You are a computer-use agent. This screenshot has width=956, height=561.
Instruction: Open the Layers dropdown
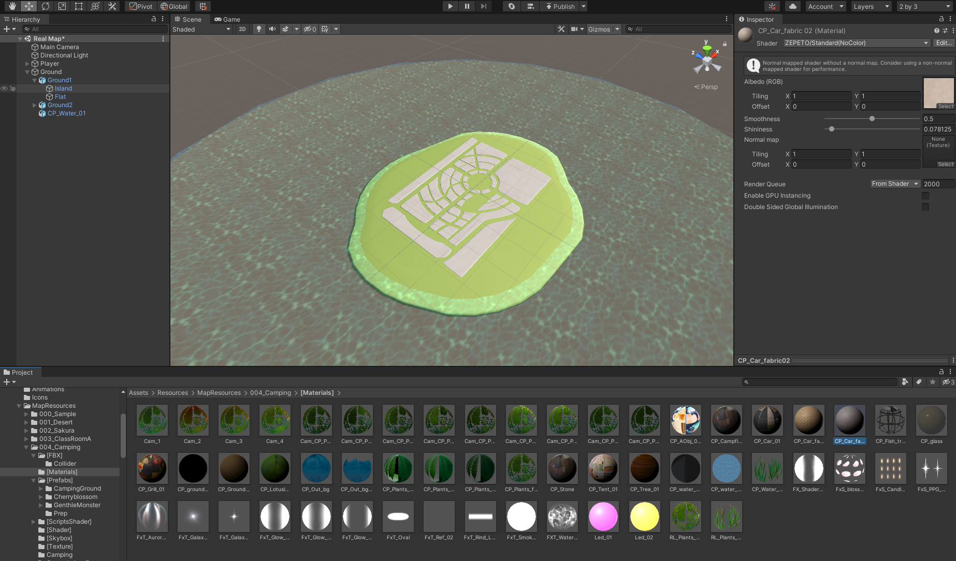click(x=871, y=6)
